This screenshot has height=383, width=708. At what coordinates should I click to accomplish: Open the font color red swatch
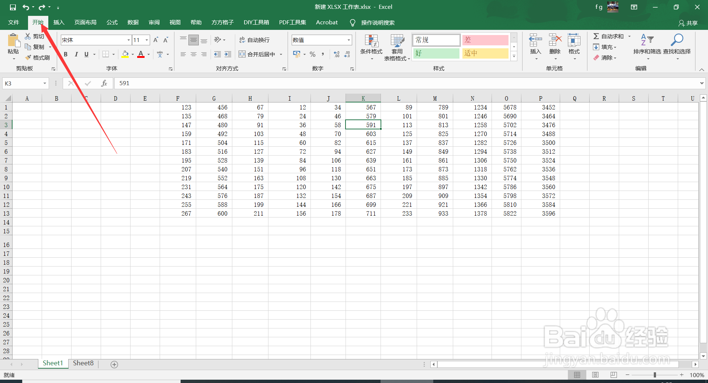140,54
